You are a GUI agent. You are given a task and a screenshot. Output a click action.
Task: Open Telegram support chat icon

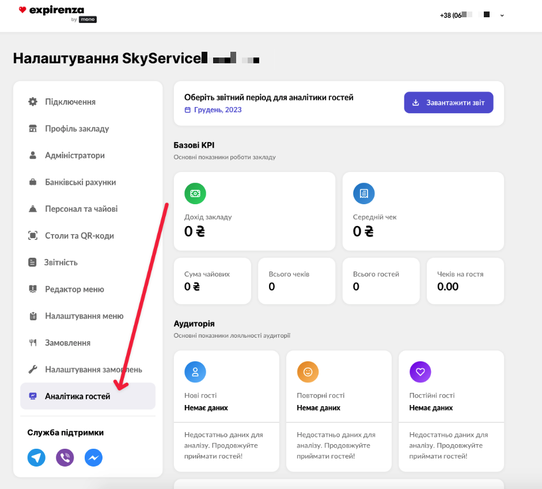[x=36, y=458]
